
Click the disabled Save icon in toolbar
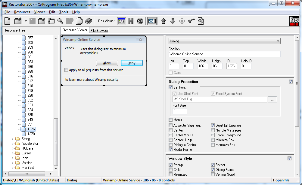point(32,21)
